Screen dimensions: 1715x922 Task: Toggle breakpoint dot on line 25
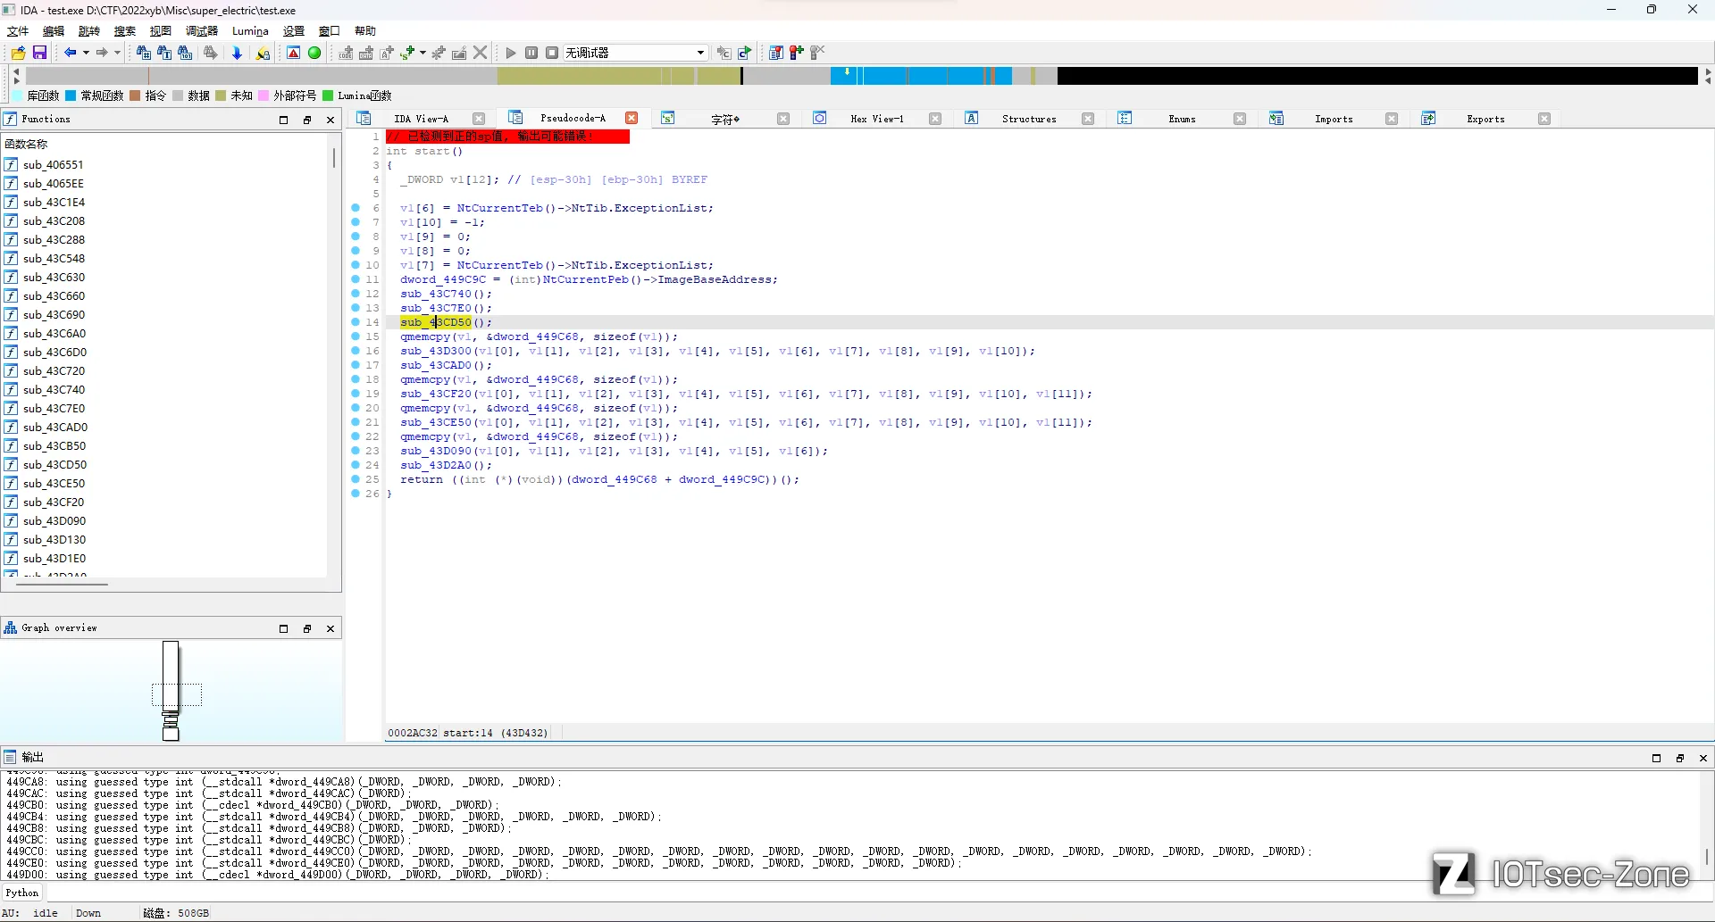click(356, 479)
